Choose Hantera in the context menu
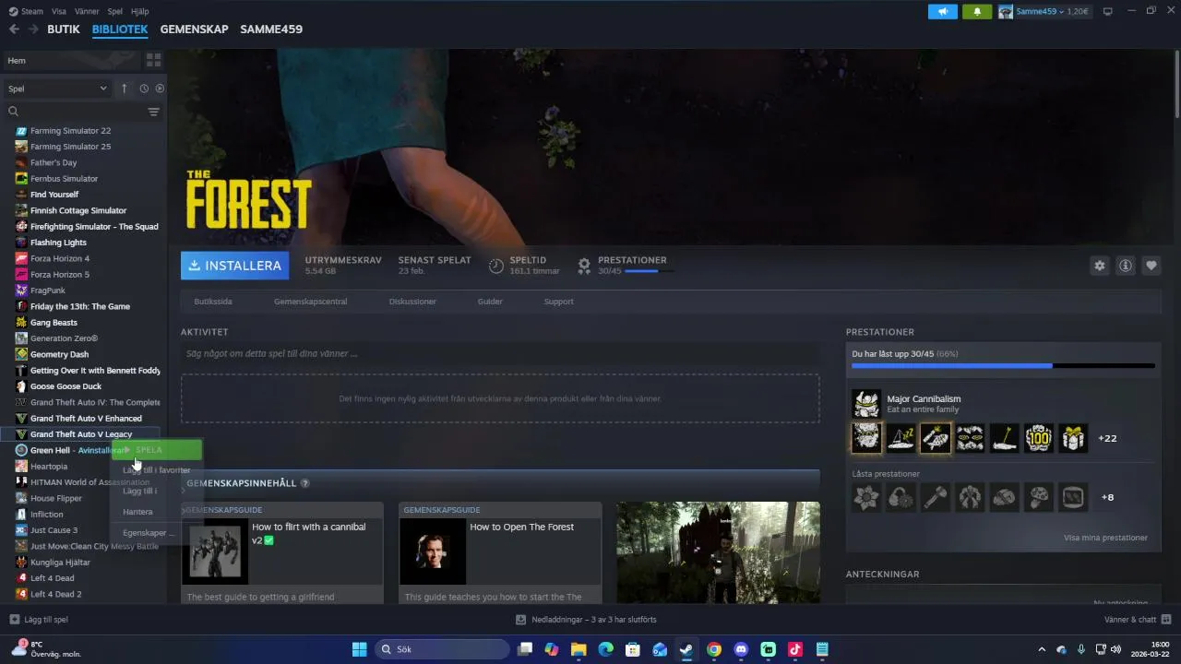Viewport: 1181px width, 664px height. (155, 512)
